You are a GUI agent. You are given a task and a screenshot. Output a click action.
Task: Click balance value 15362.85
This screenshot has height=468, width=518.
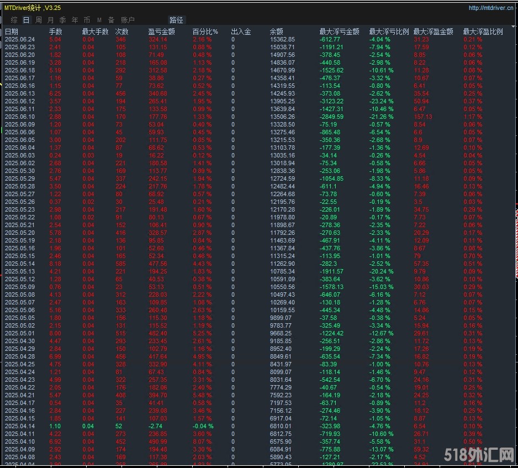click(282, 39)
